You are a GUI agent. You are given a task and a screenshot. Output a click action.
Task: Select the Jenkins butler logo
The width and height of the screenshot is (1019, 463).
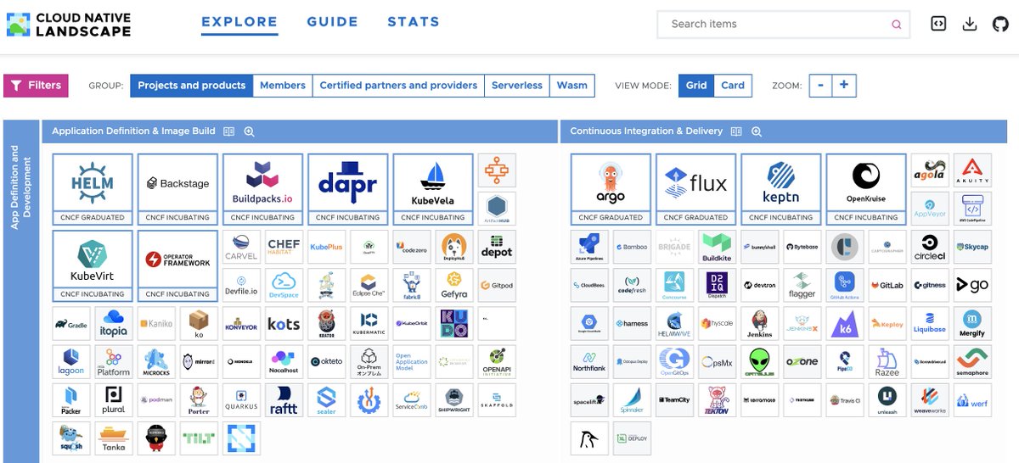pos(759,324)
